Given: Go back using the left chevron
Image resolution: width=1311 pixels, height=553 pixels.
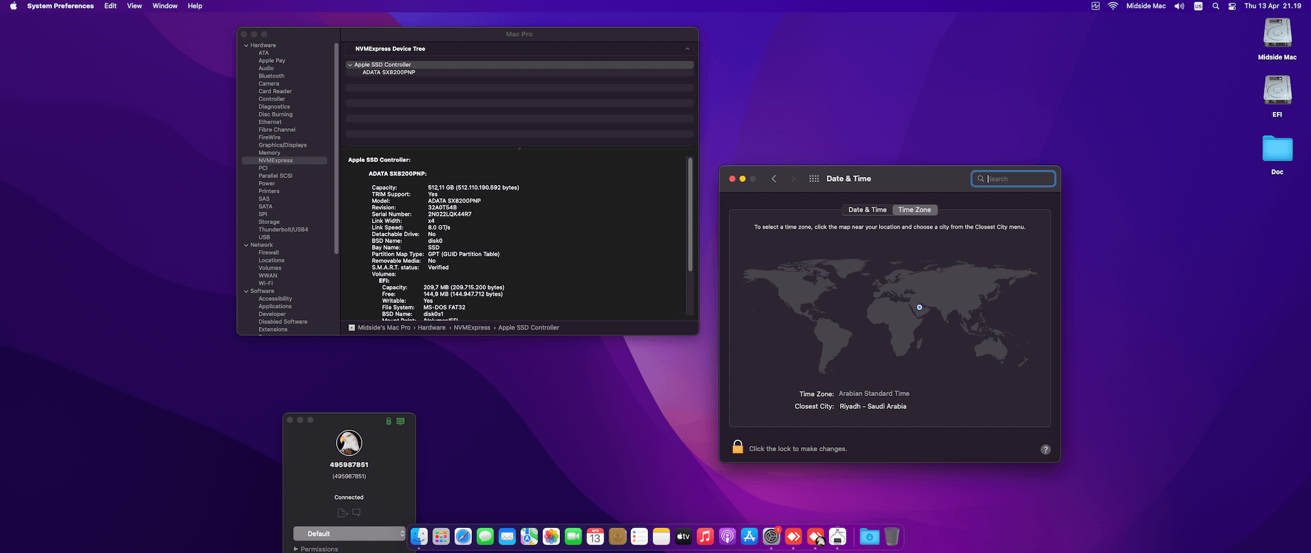Looking at the screenshot, I should (x=774, y=179).
